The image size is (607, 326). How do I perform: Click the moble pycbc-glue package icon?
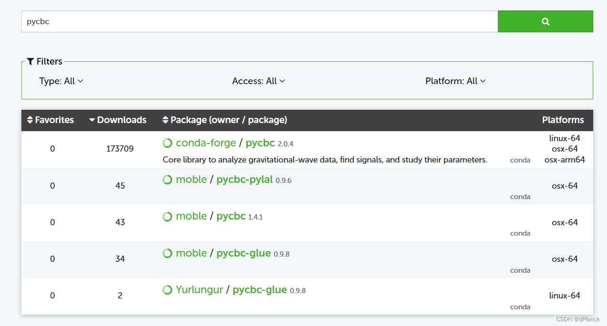167,253
